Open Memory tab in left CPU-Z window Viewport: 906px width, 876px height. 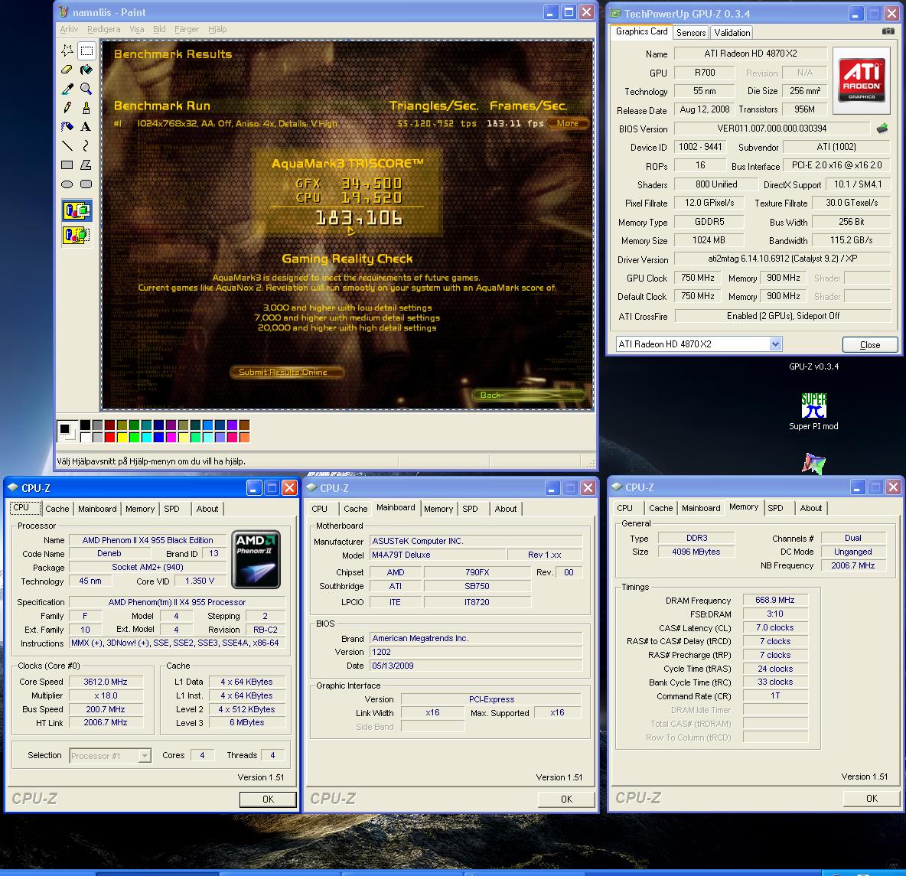pos(140,509)
